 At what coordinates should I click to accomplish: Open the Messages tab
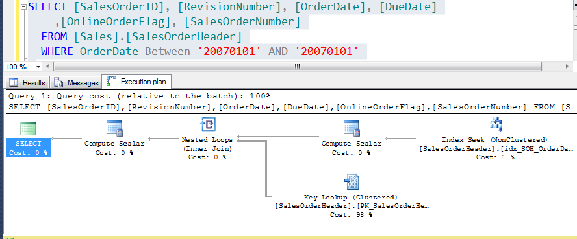tap(77, 83)
